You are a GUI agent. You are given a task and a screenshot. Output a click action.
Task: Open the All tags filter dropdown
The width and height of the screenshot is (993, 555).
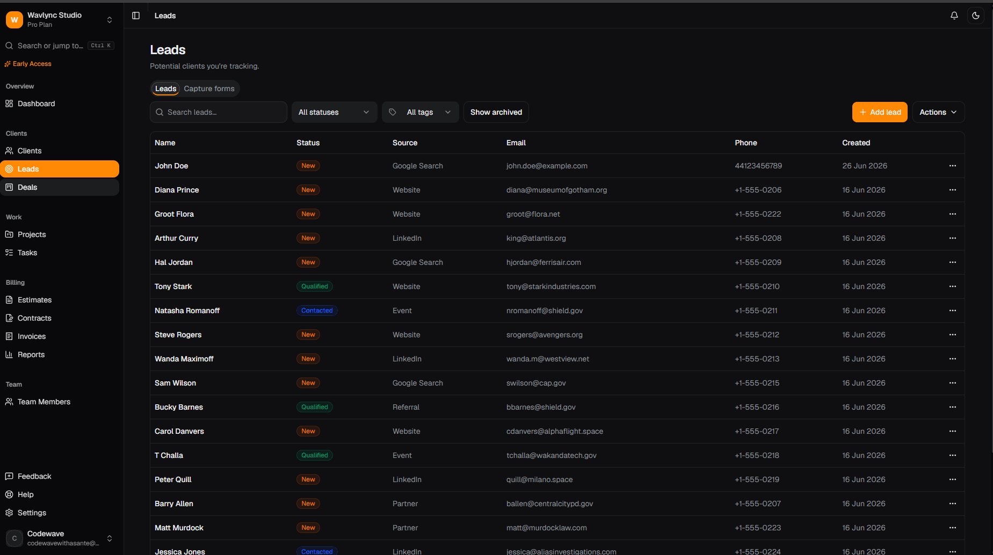tap(420, 112)
